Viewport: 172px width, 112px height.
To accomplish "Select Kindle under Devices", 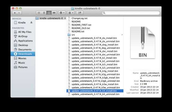I will (23, 23).
